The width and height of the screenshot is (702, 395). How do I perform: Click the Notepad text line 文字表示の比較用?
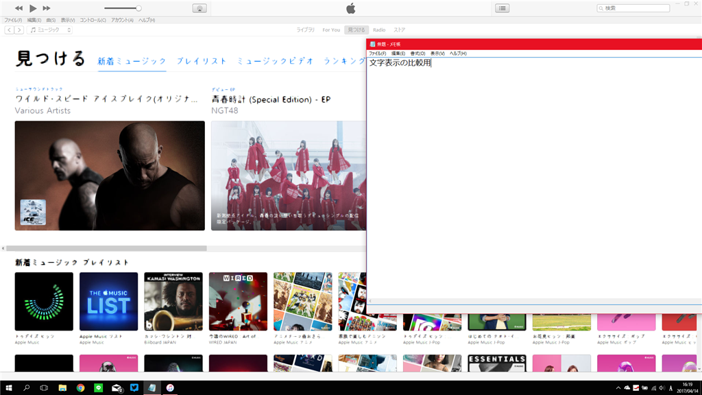(400, 62)
